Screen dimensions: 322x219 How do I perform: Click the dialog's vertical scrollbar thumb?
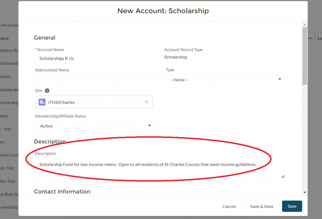tap(305, 56)
